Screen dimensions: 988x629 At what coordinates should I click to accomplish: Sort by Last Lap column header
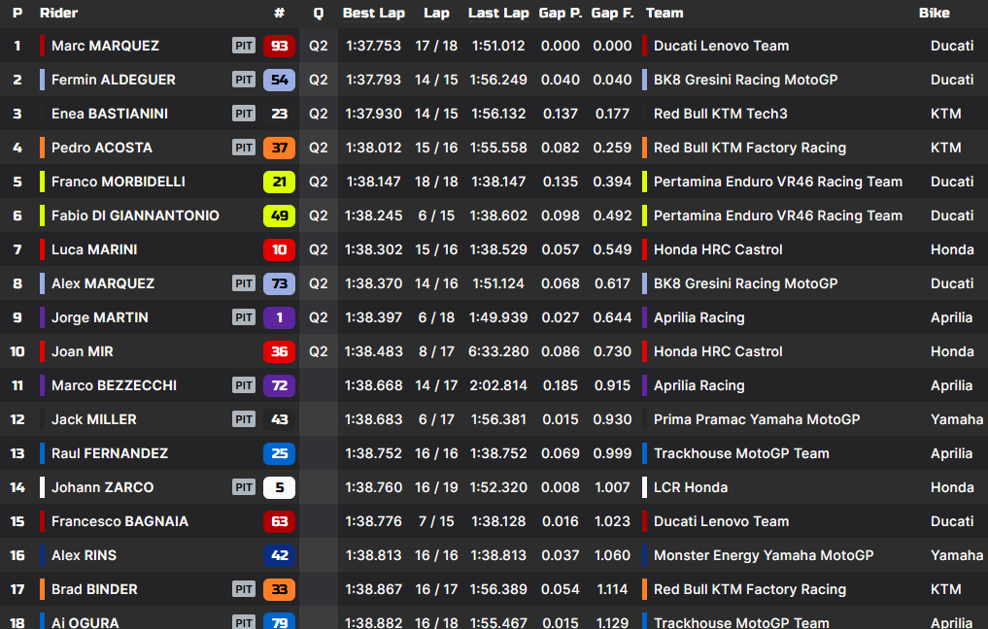498,14
